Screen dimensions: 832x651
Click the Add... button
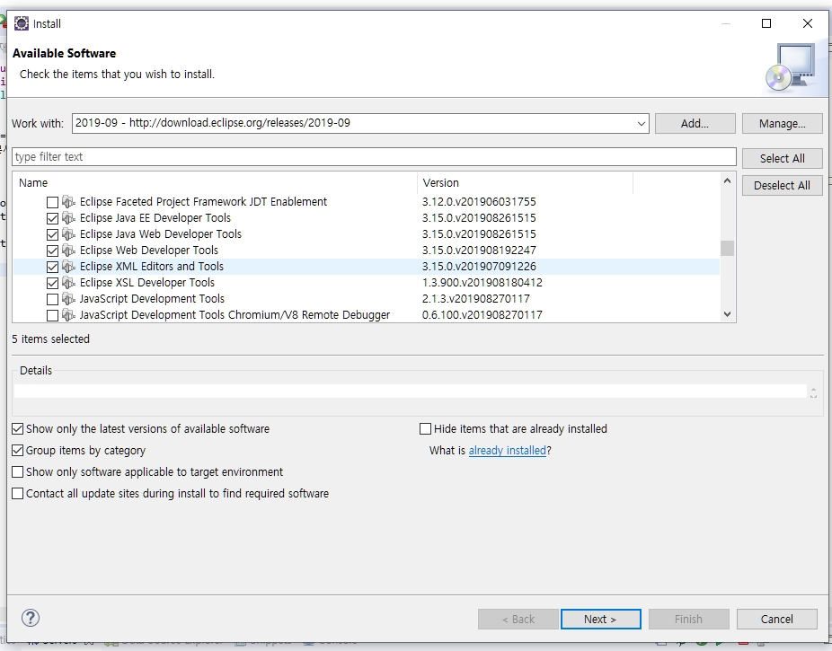[x=695, y=124]
